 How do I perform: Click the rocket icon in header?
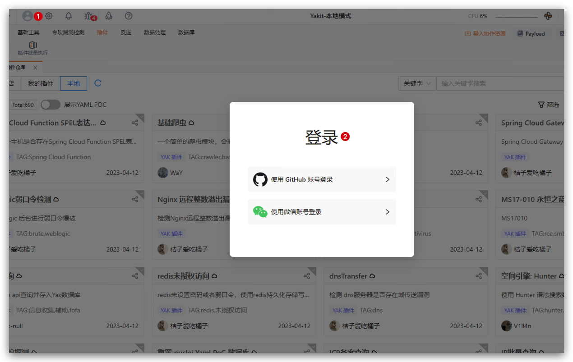[x=109, y=16]
